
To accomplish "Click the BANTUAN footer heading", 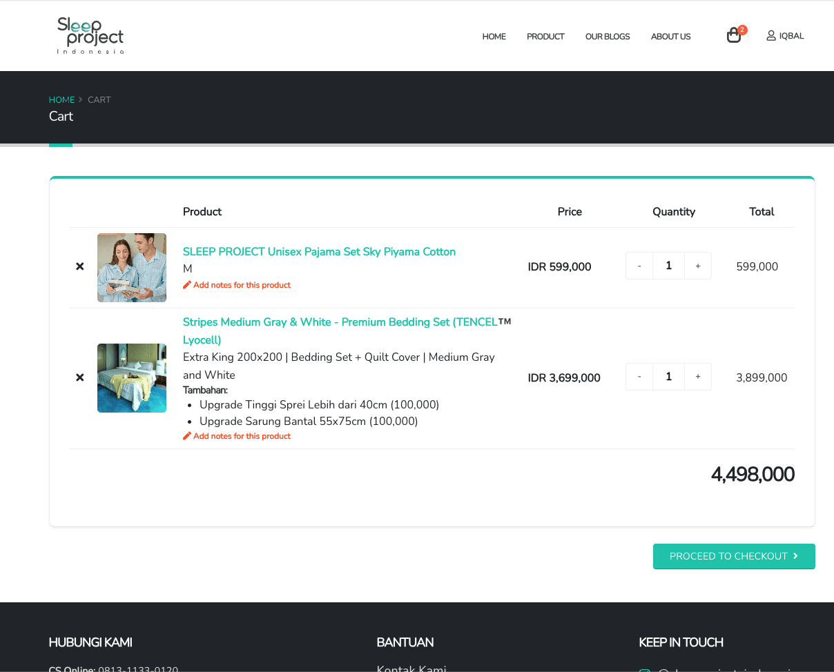I will pyautogui.click(x=405, y=642).
